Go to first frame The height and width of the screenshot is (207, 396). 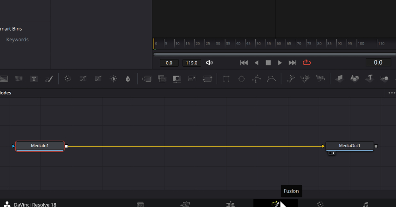tap(244, 63)
